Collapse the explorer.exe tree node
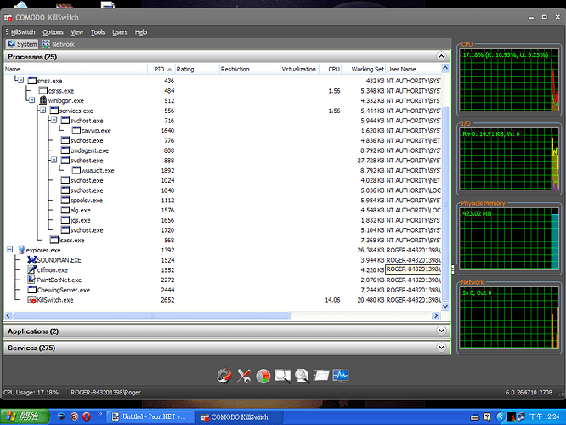 9,250
